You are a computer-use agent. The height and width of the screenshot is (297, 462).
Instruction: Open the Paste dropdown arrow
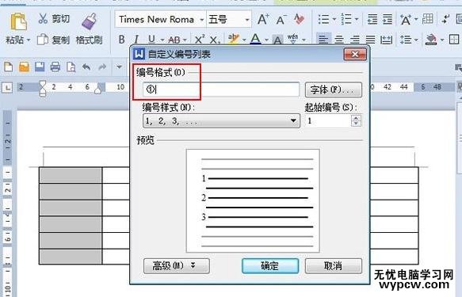pyautogui.click(x=29, y=40)
